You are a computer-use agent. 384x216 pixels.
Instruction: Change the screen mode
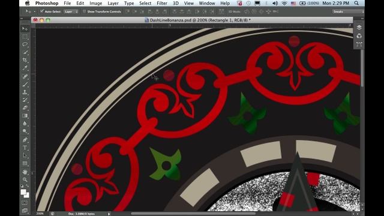click(25, 211)
